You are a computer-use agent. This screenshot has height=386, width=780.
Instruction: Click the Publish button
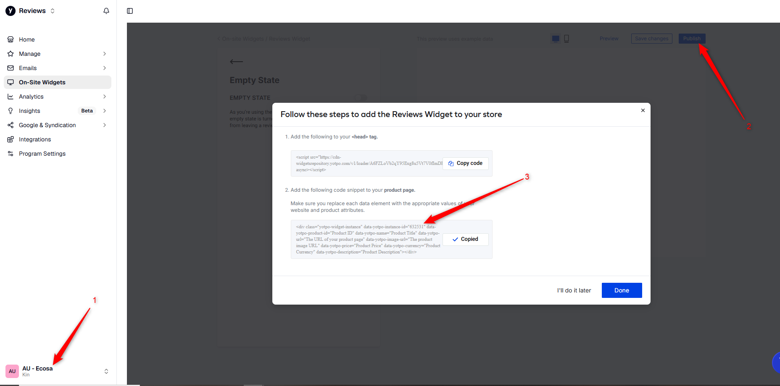point(692,39)
